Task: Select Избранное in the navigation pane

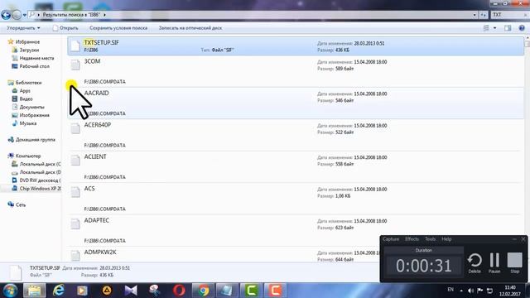Action: point(24,42)
